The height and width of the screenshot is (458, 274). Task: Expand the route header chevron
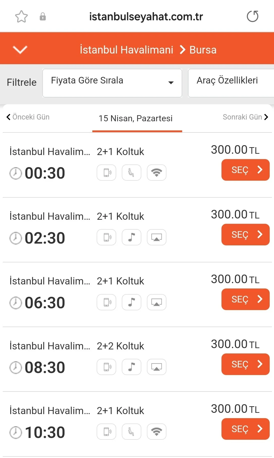coord(20,49)
